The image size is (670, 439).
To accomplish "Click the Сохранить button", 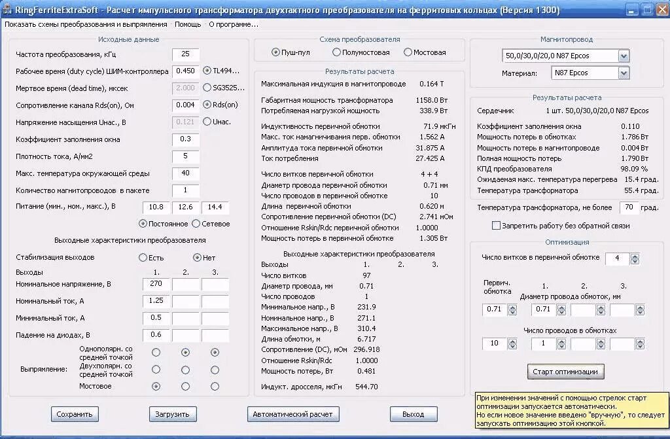I will [75, 414].
